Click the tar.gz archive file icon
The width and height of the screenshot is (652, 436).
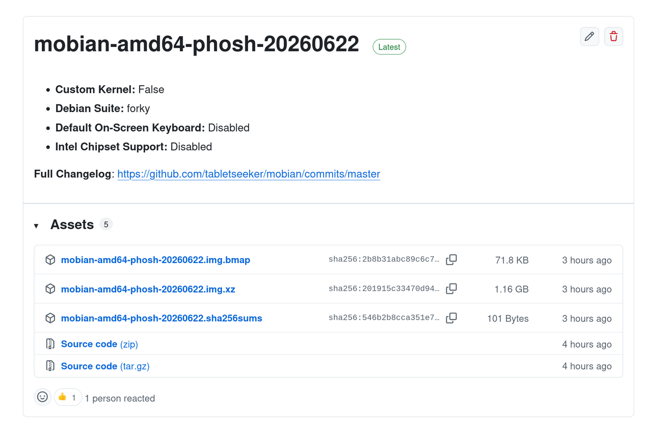[50, 366]
